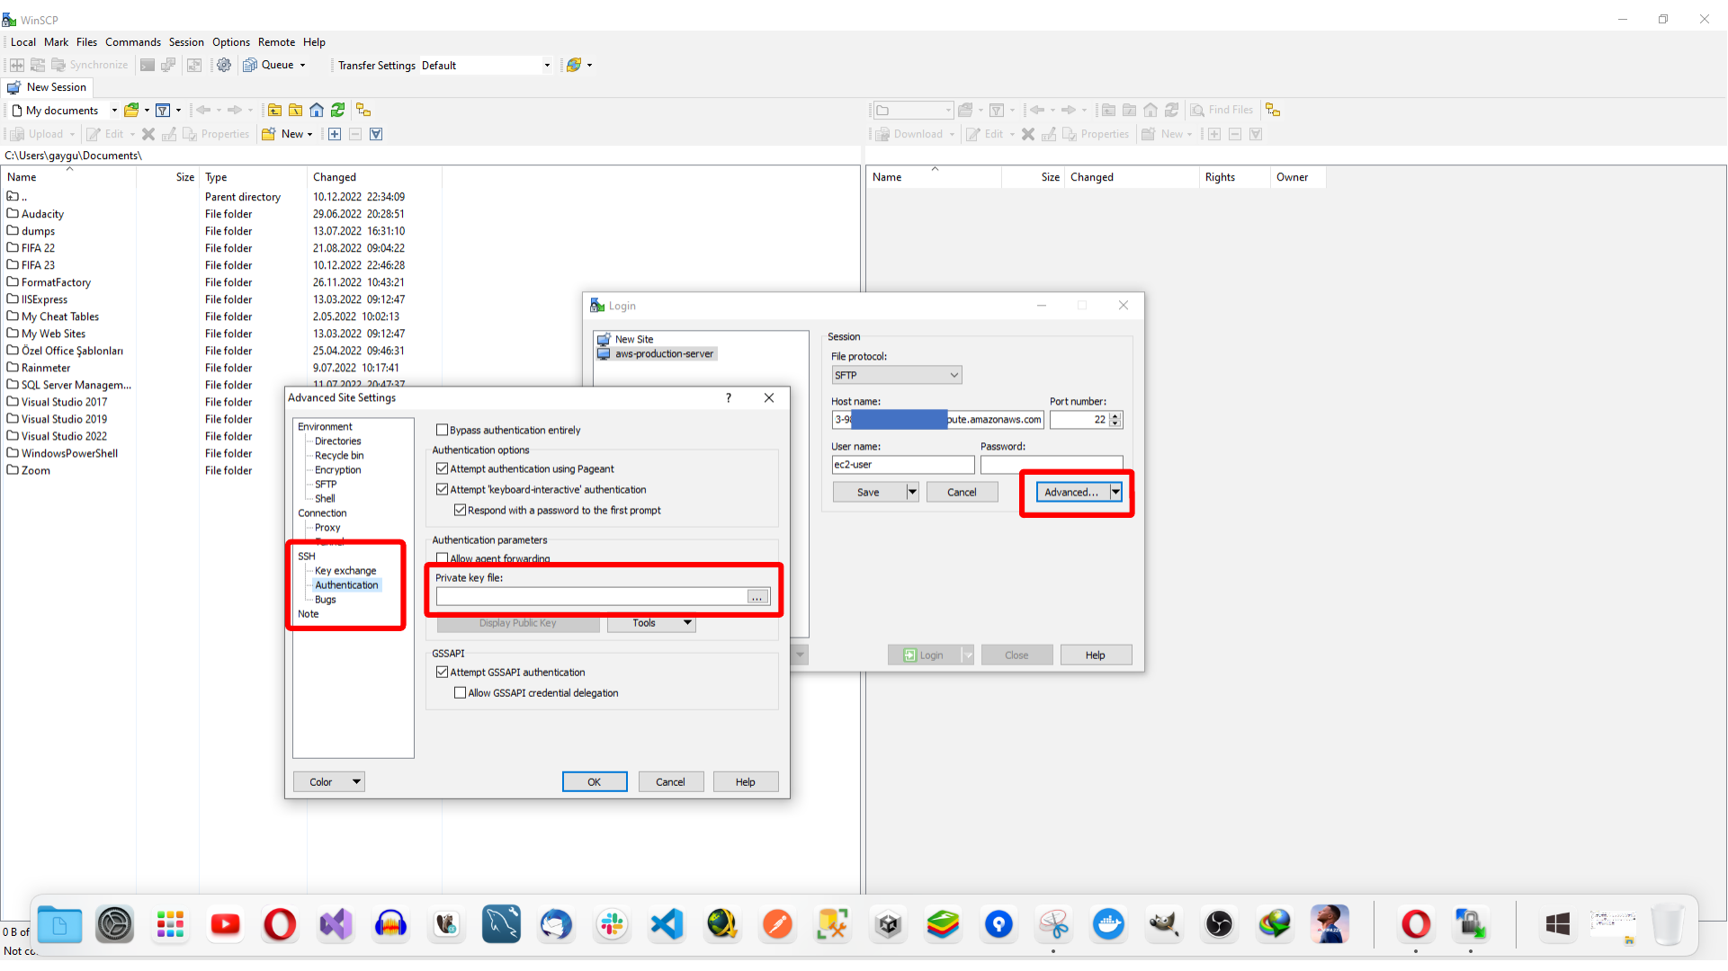1728x971 pixels.
Task: Expand the Queue dropdown arrow
Action: pos(302,65)
